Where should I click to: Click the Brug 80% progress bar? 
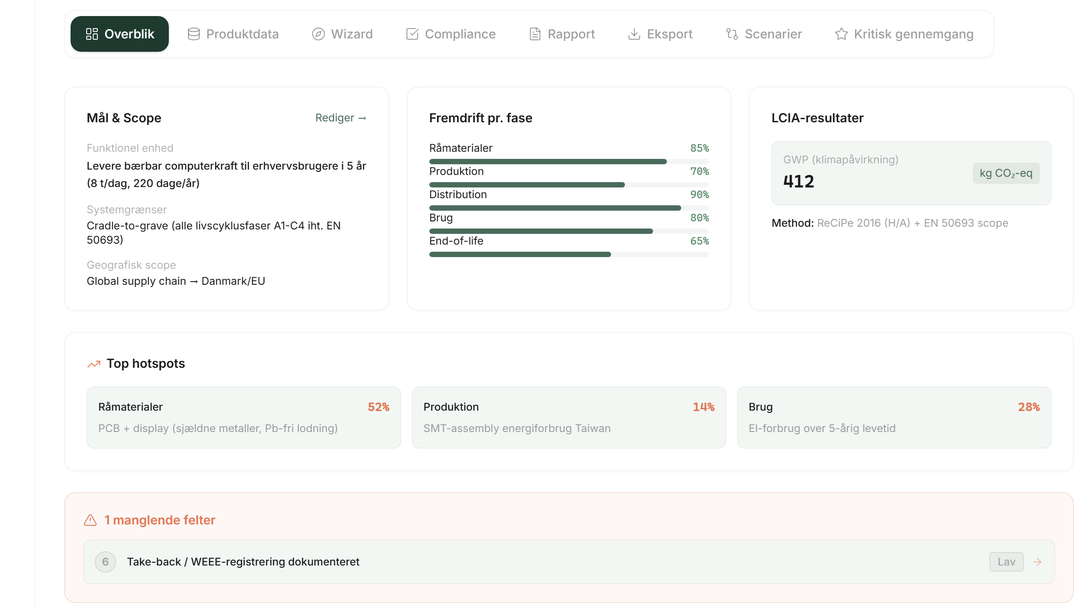569,231
